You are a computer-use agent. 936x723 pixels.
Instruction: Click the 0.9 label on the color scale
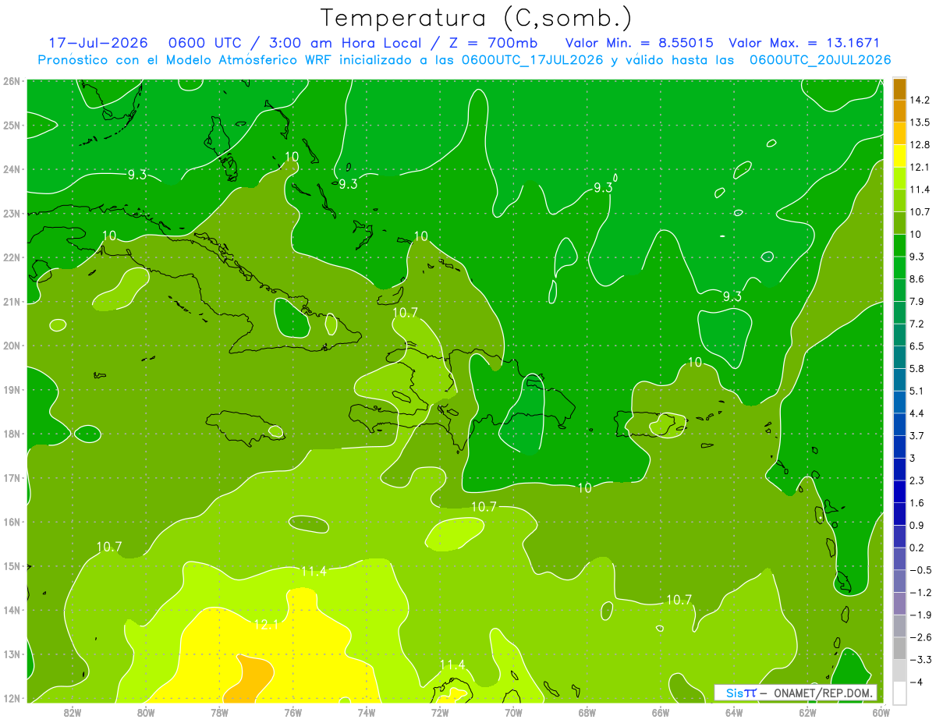click(x=919, y=525)
